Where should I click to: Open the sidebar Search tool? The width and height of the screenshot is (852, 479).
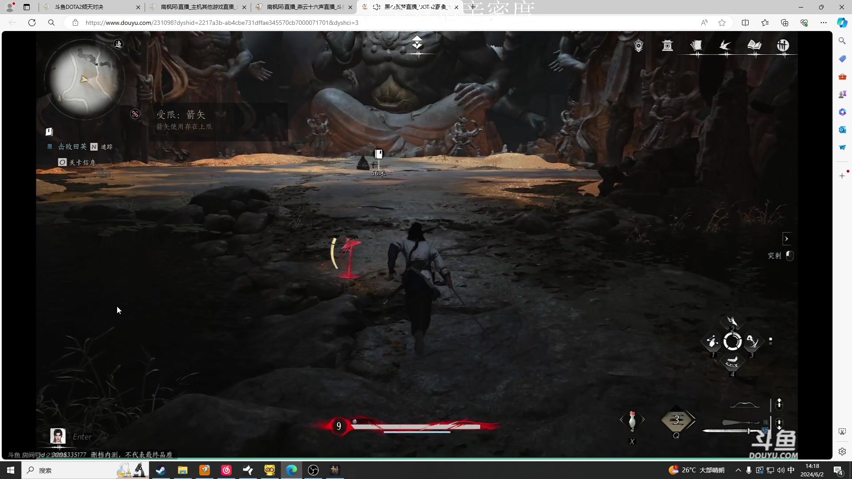(842, 41)
